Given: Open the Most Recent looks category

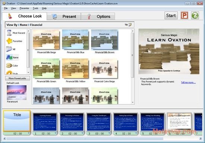Looking at the screenshot, I should (16, 33).
